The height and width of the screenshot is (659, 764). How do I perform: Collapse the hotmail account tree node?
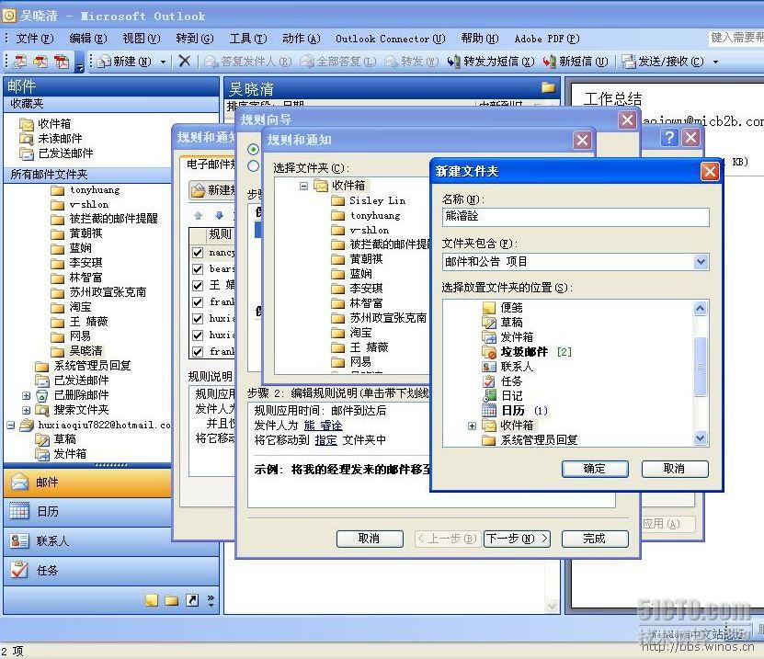11,426
